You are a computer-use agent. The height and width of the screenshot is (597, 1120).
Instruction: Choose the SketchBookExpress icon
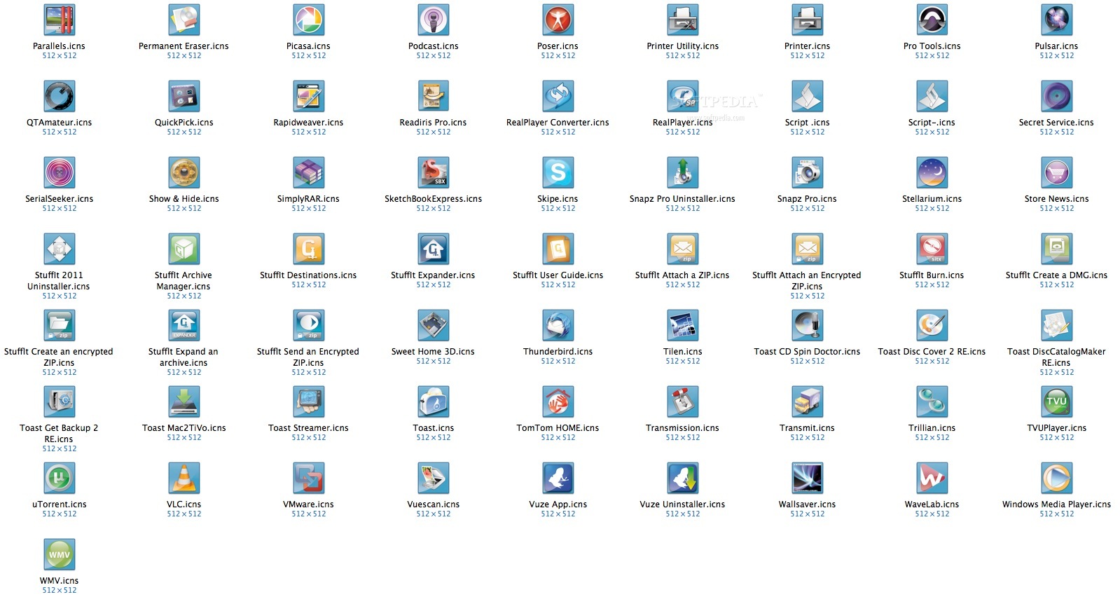click(x=434, y=173)
